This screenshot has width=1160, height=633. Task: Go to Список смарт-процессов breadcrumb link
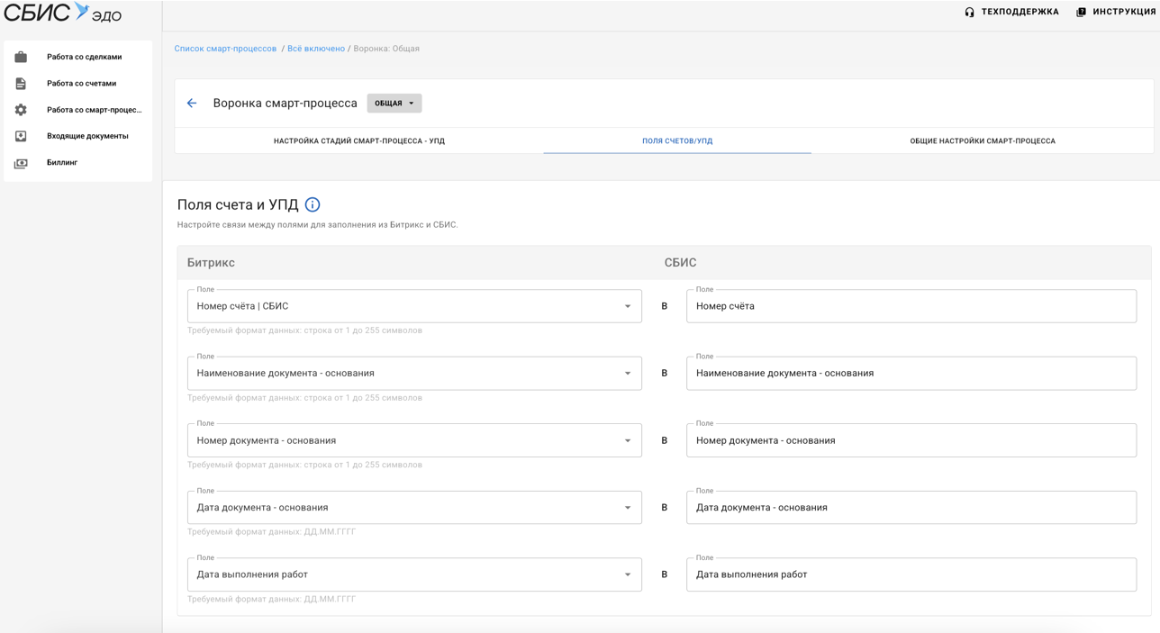point(225,49)
